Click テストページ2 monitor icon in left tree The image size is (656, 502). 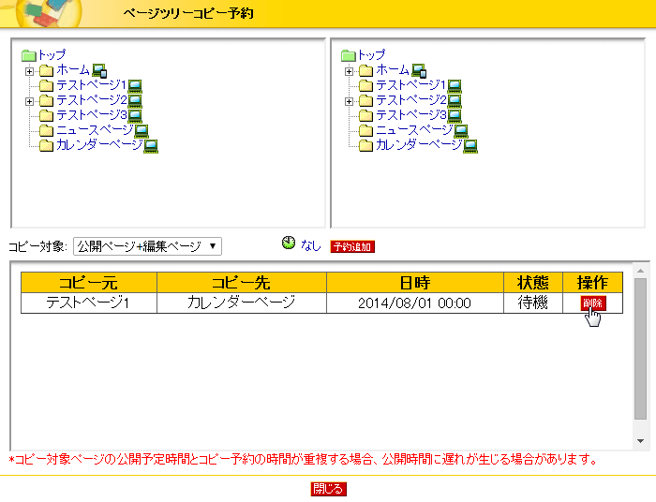(x=135, y=101)
